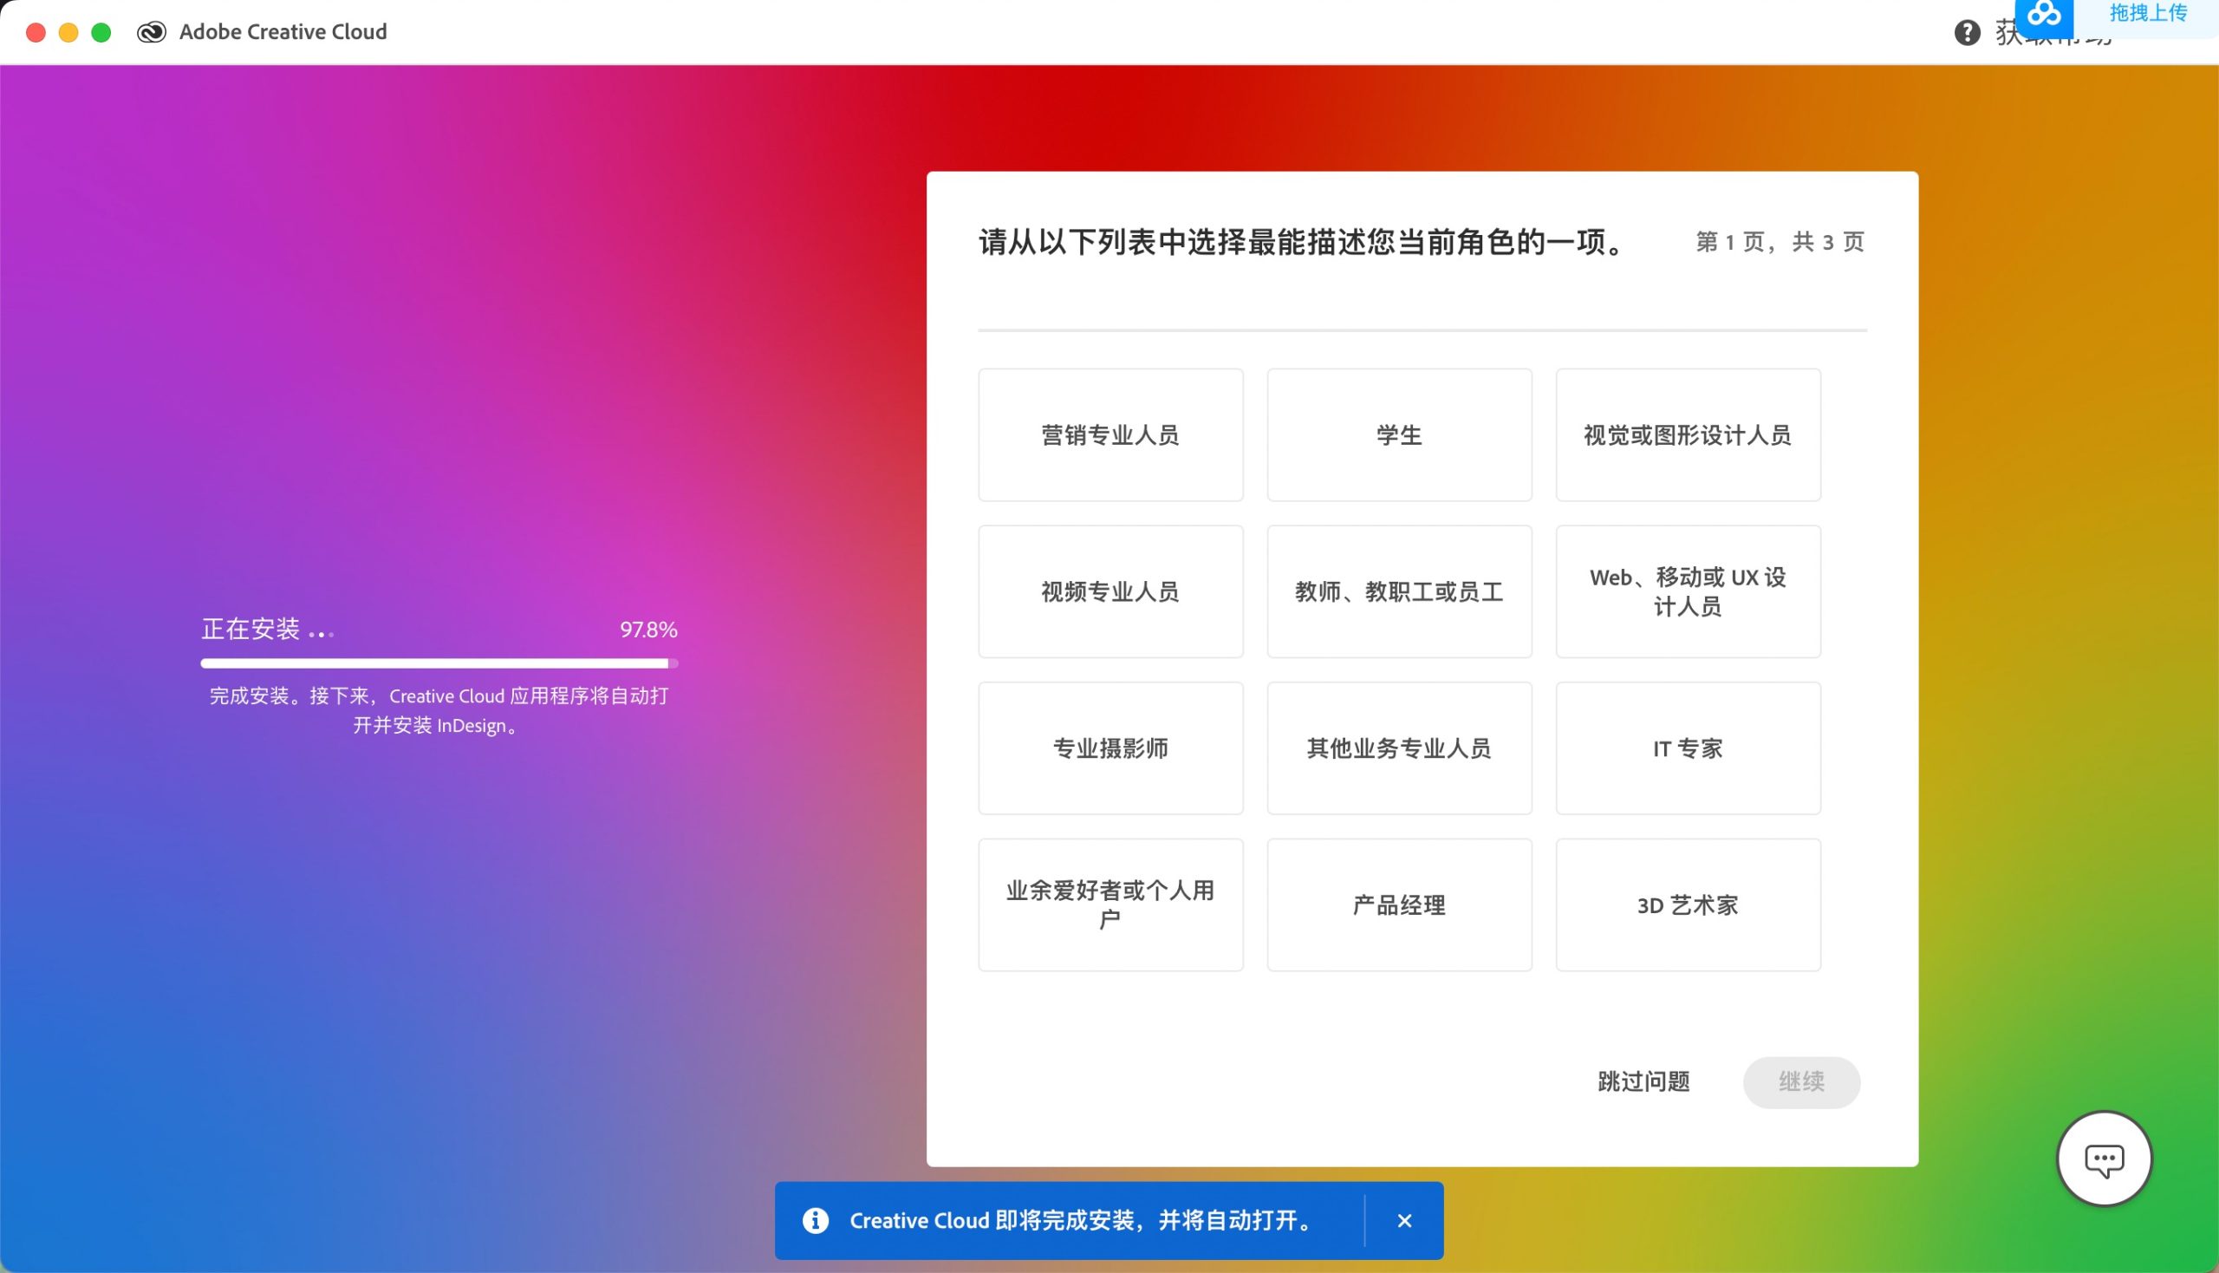Select the 产品经理 role card

1398,904
